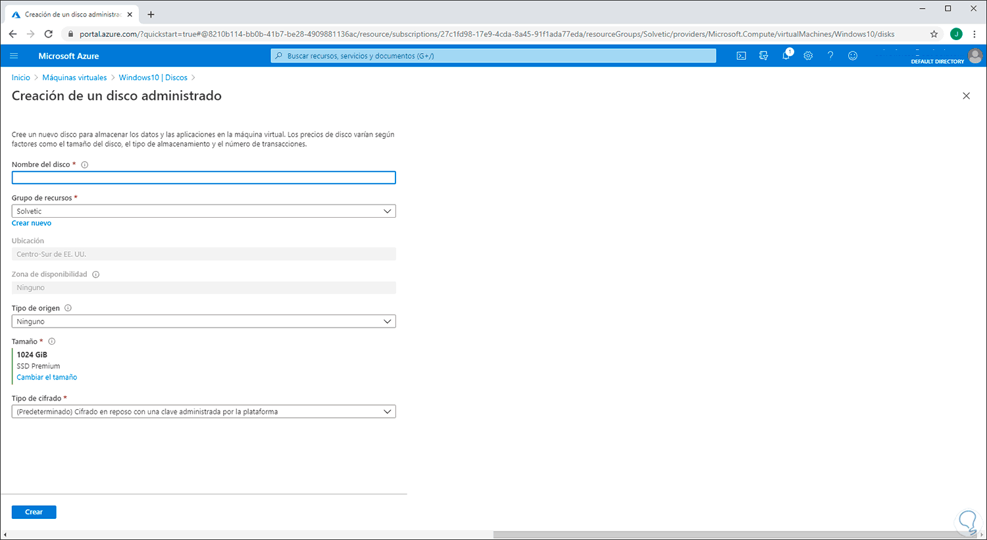987x540 pixels.
Task: Open portal settings gear
Action: pyautogui.click(x=808, y=56)
